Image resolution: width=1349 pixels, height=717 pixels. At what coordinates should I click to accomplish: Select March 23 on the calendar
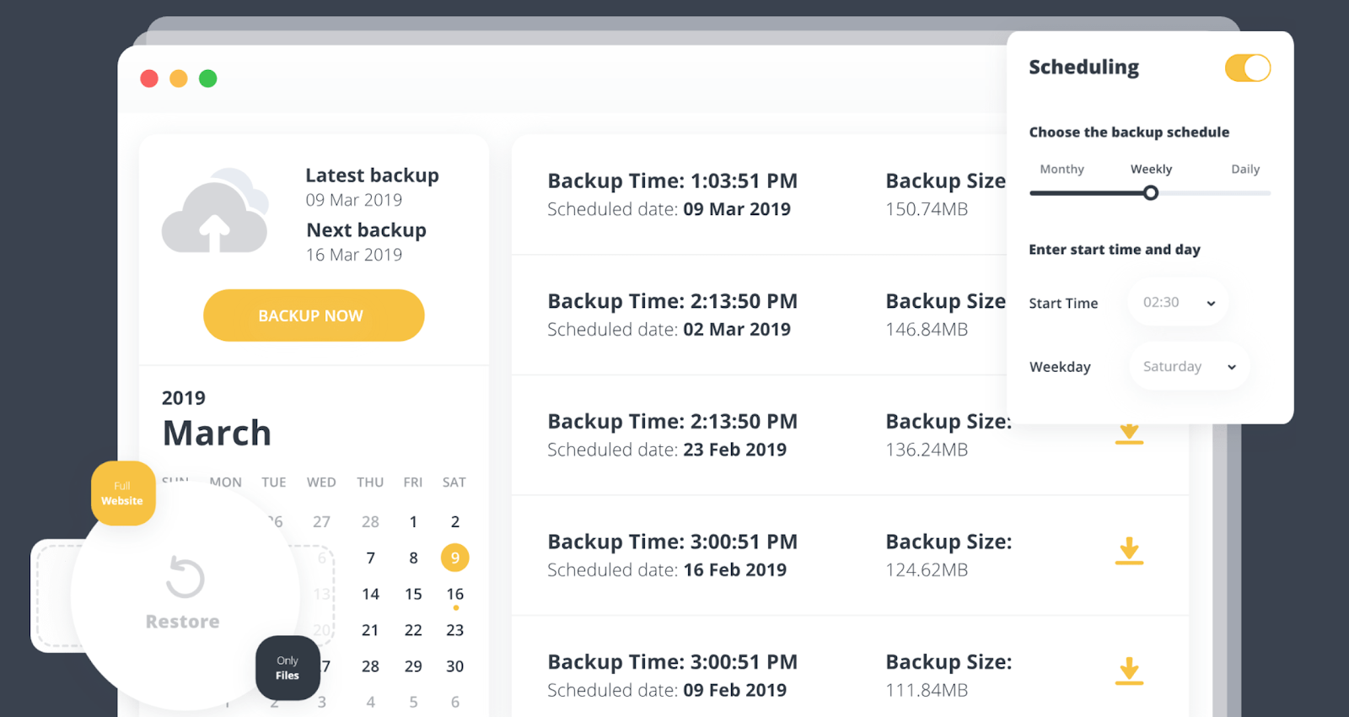click(x=455, y=630)
